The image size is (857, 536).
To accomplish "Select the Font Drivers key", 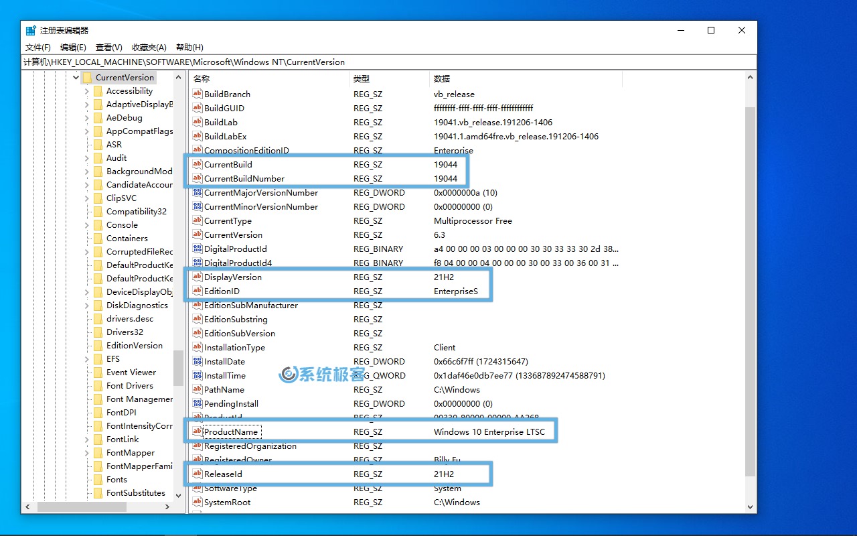I will (130, 386).
